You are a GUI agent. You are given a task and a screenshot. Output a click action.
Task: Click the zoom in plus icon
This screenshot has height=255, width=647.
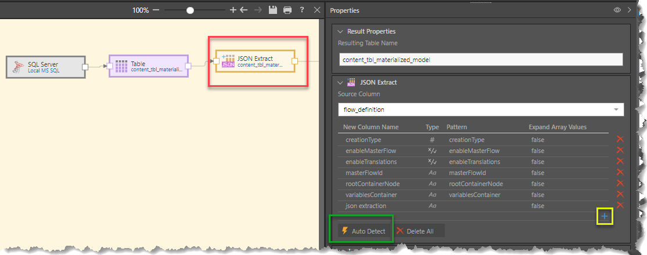(233, 10)
